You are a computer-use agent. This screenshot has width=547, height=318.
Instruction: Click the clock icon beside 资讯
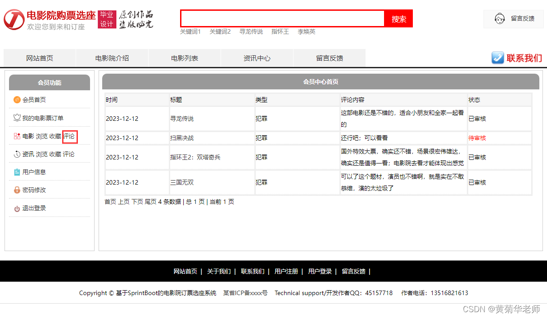17,154
